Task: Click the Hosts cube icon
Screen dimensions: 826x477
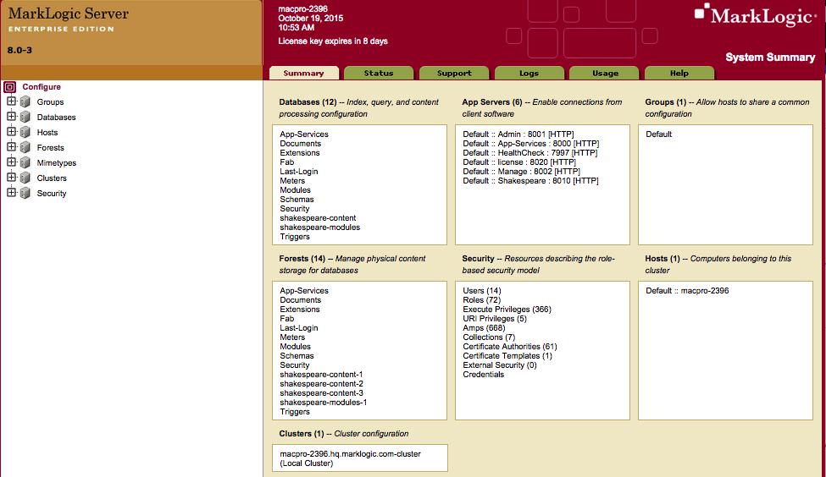Action: click(25, 133)
